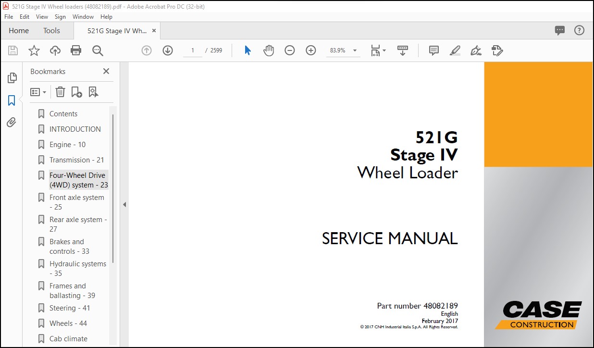
Task: Open the Transmission - 21 bookmark
Action: 76,160
